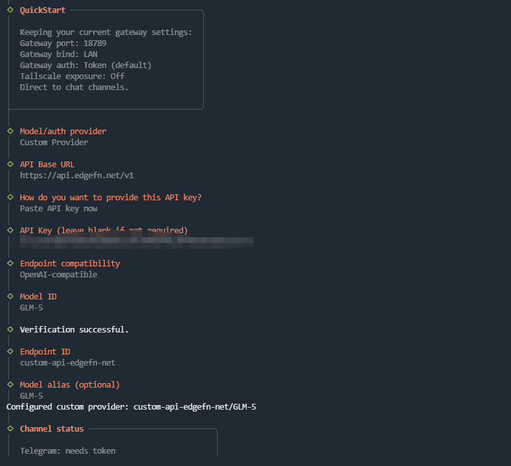Select the Custom Provider answer text

click(x=54, y=142)
